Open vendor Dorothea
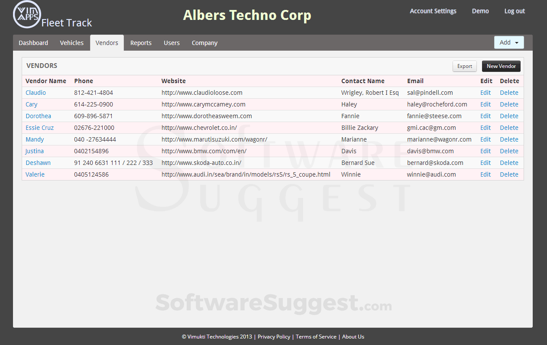Viewport: 547px width, 345px height. click(x=38, y=116)
